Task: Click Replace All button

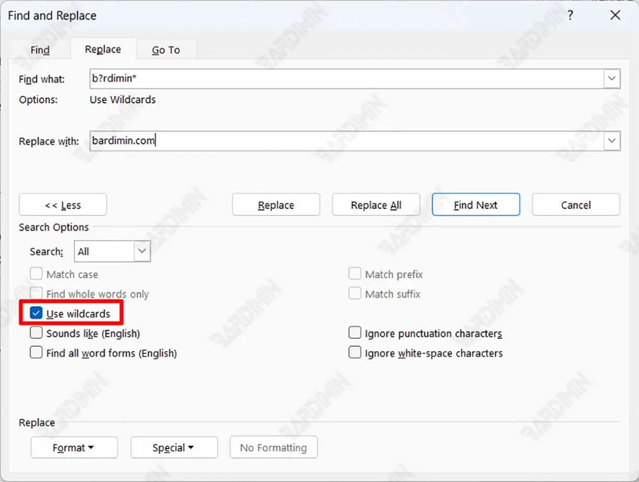Action: coord(376,205)
